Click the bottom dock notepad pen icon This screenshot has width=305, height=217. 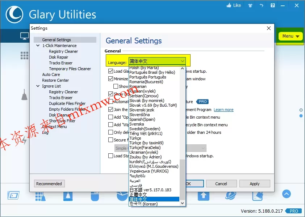258,196
